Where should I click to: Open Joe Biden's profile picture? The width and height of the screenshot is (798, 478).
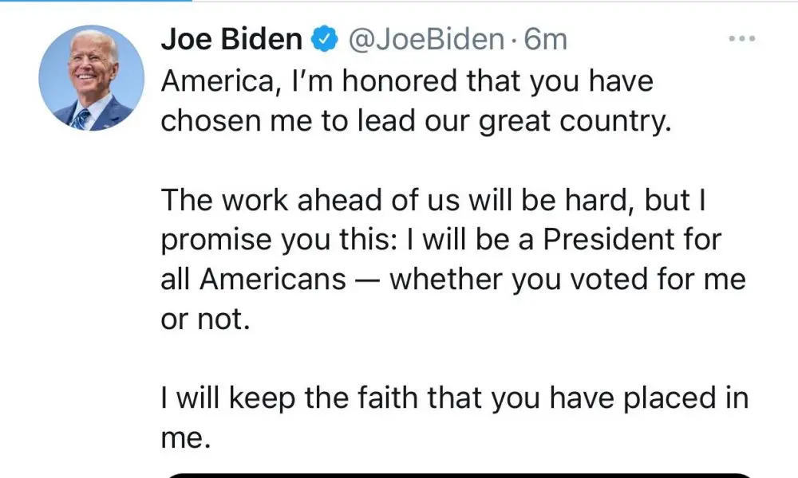tap(92, 80)
